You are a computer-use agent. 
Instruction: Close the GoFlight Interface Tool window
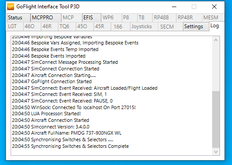pyautogui.click(x=214, y=7)
